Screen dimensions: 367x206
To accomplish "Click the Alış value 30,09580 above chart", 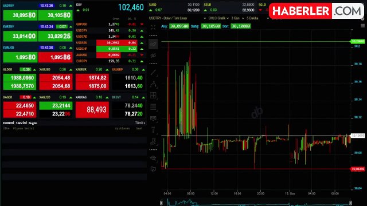I will (x=179, y=26).
